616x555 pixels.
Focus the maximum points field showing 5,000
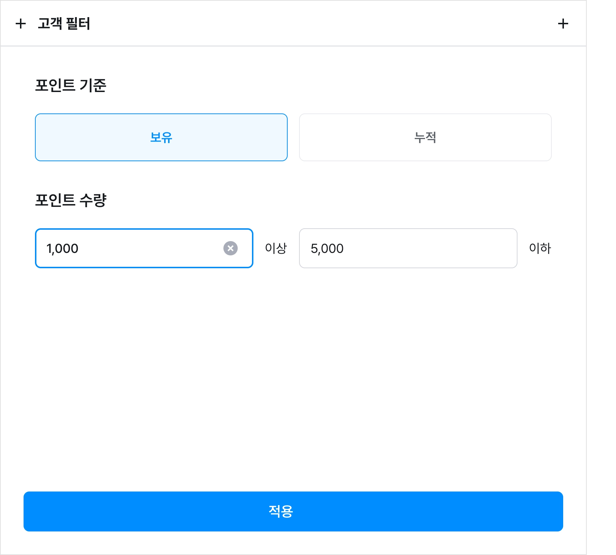[408, 248]
